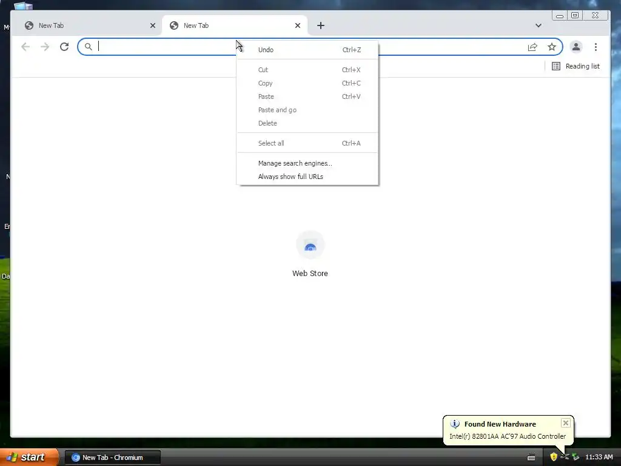Choose Undo from the context menu

[307, 50]
